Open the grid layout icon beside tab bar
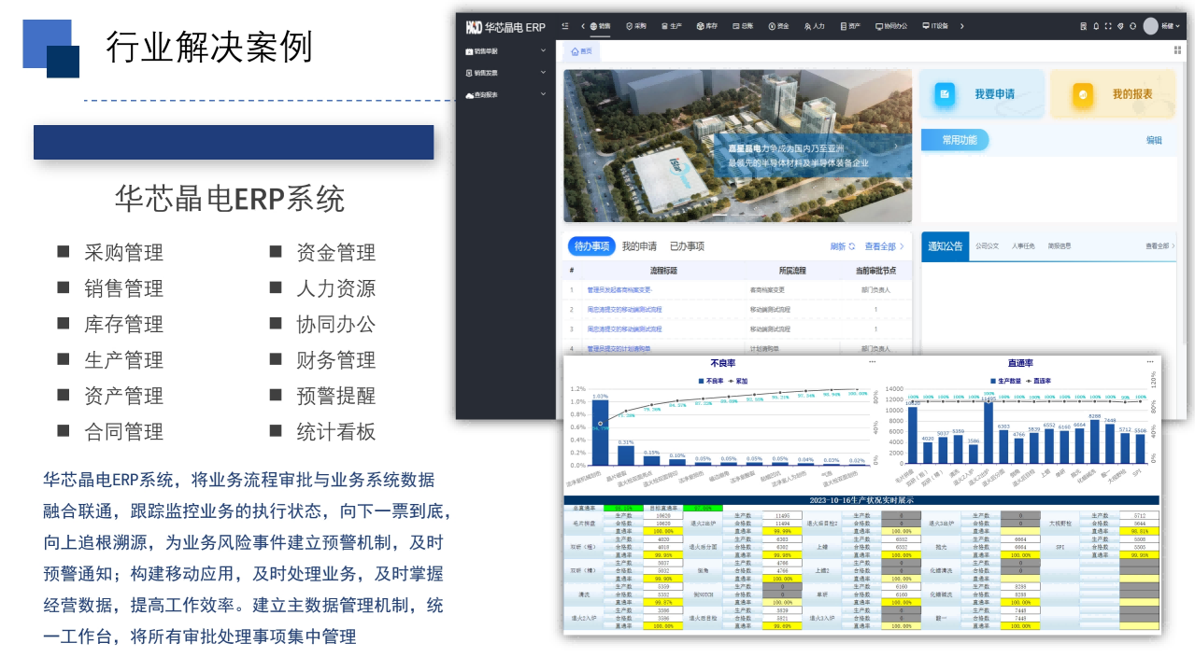This screenshot has width=1195, height=671. (x=1177, y=50)
